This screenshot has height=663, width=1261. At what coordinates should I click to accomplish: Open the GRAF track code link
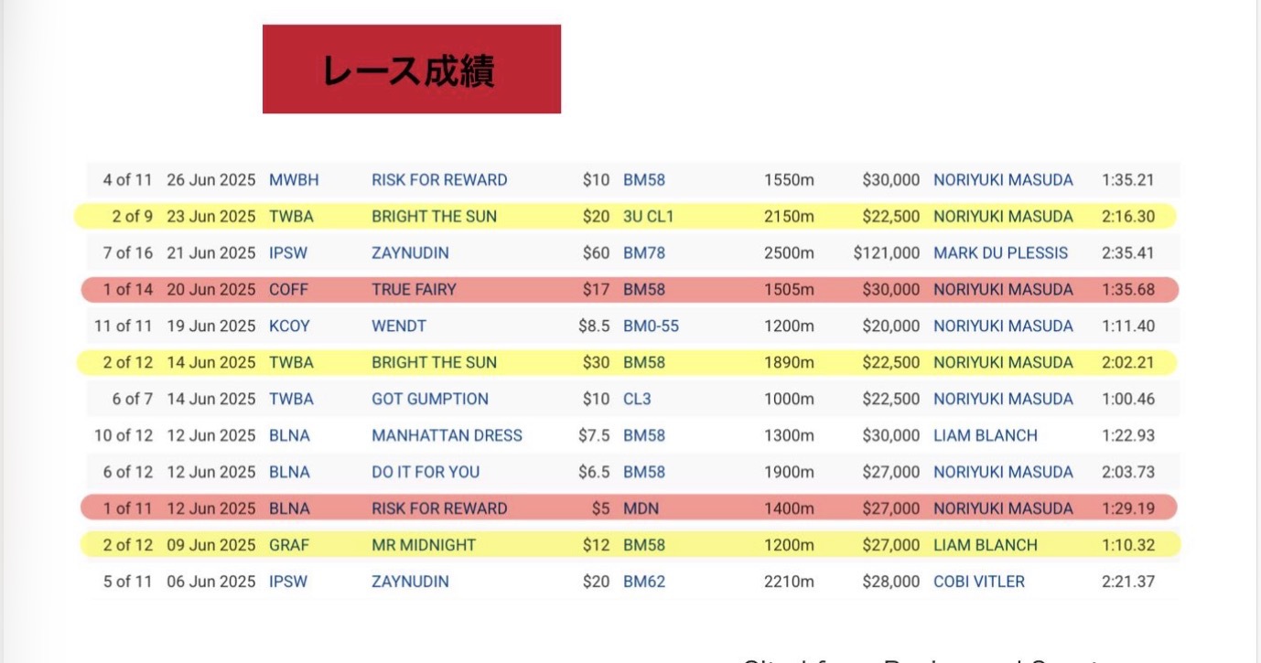[x=289, y=546]
